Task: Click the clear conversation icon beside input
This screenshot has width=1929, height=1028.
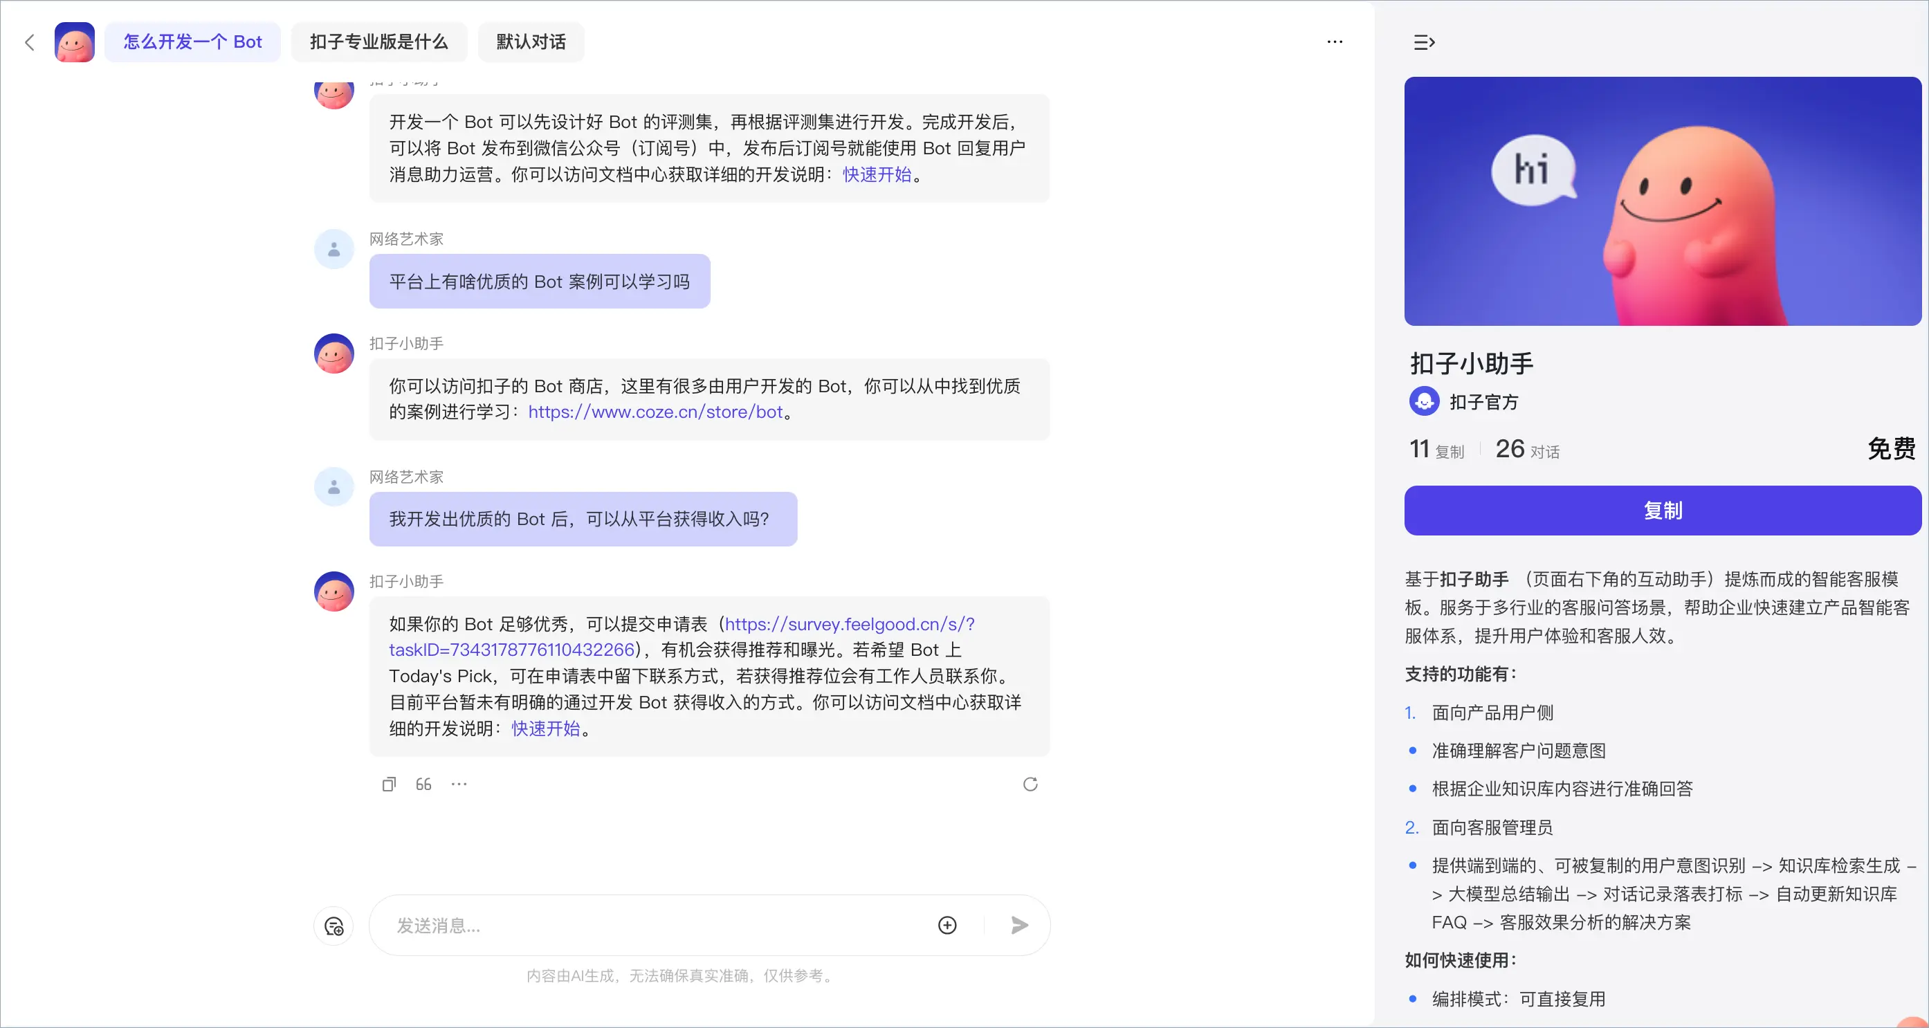Action: point(333,926)
